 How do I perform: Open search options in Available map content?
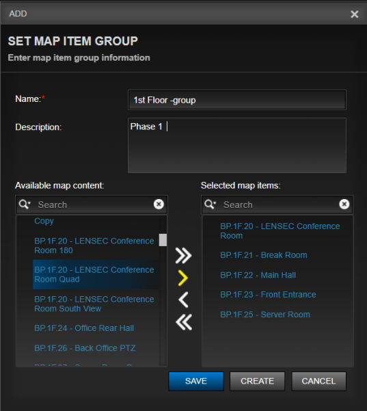(25, 204)
